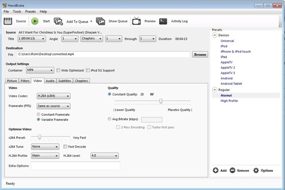Select the iPad preset
Screen dimensions: 285x190
click(224, 57)
